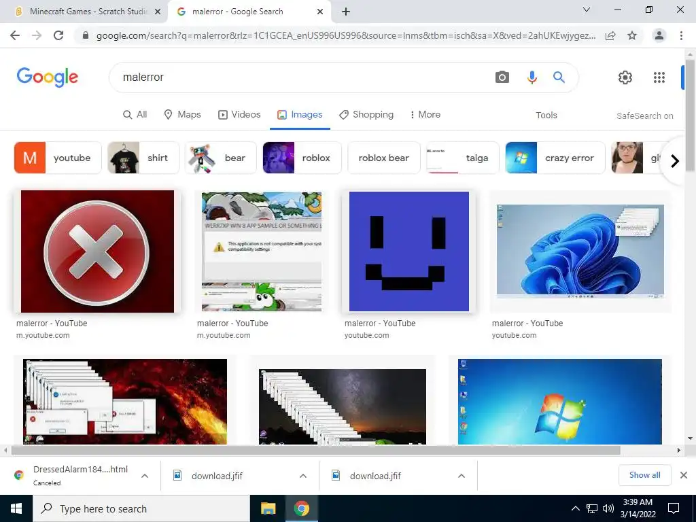The image size is (696, 522).
Task: Close the Minecraft Games tab
Action: point(157,12)
